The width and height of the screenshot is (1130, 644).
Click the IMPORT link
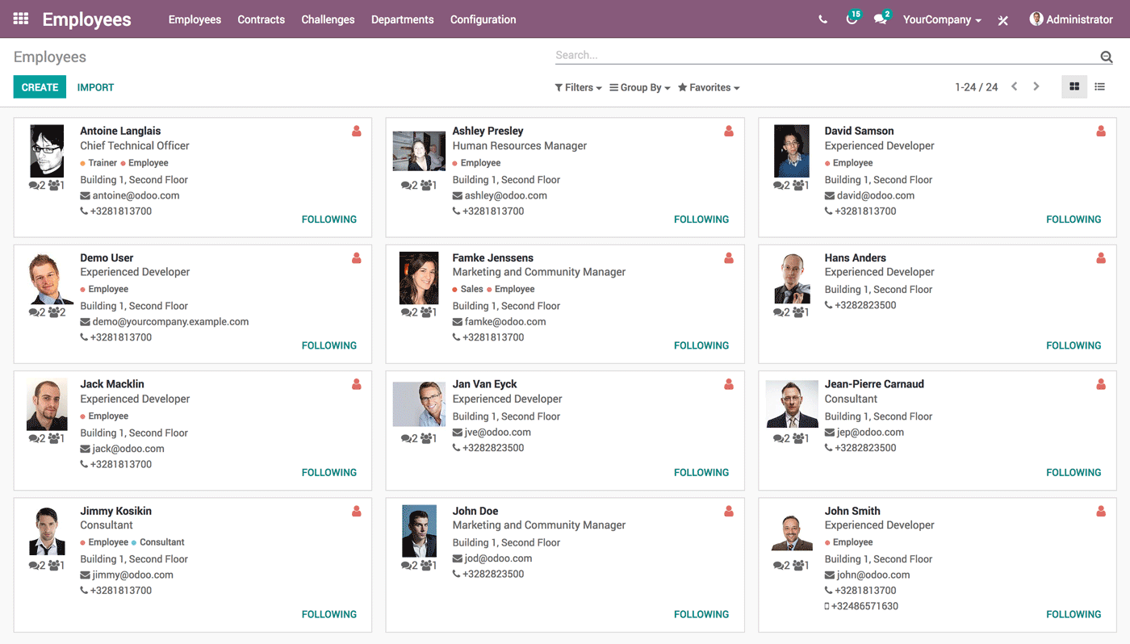click(x=95, y=86)
